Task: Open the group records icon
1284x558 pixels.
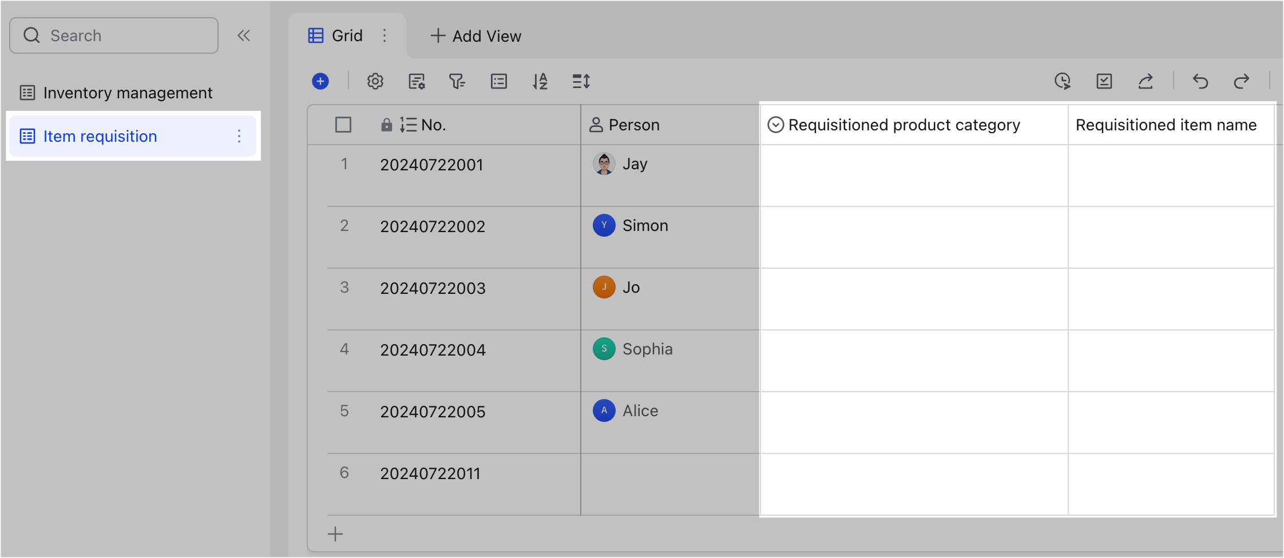Action: click(x=498, y=81)
